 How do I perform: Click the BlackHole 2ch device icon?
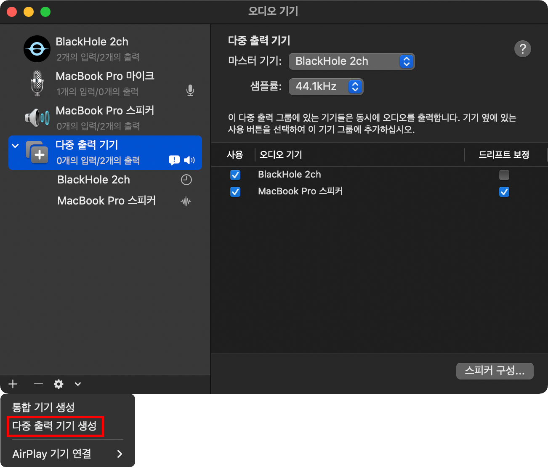click(x=37, y=49)
